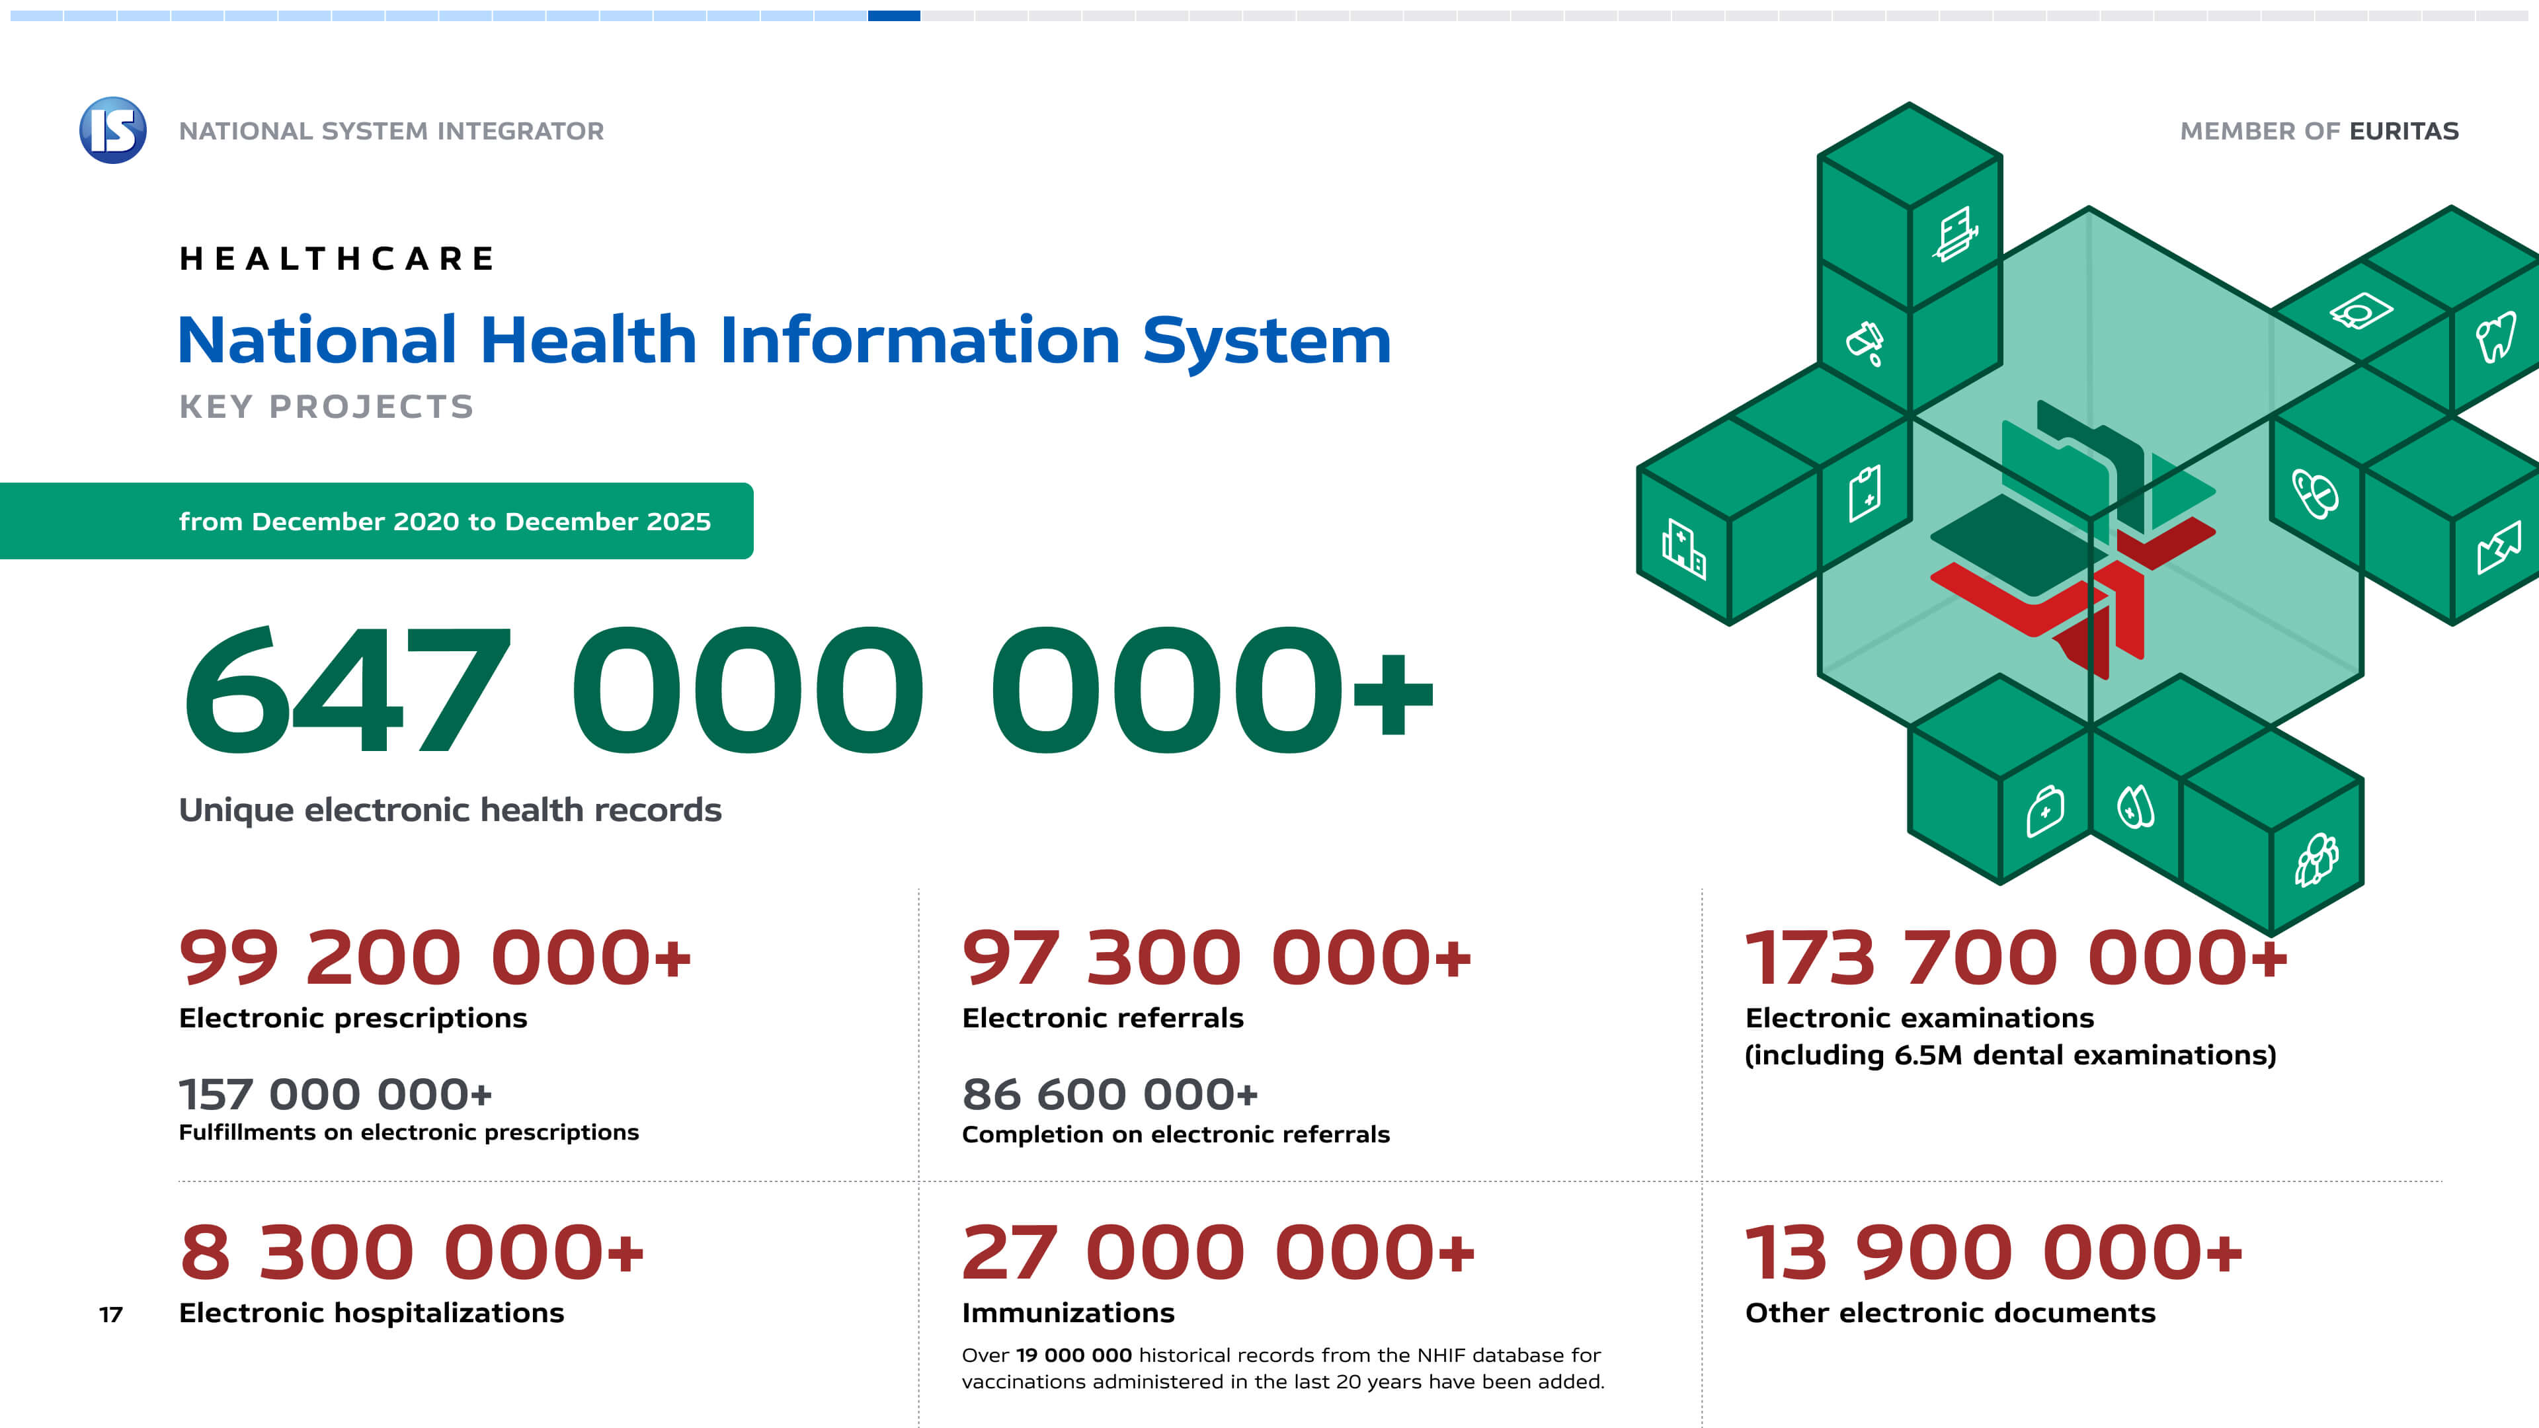Click the blue IS company logo
This screenshot has height=1428, width=2539.
pos(113,130)
